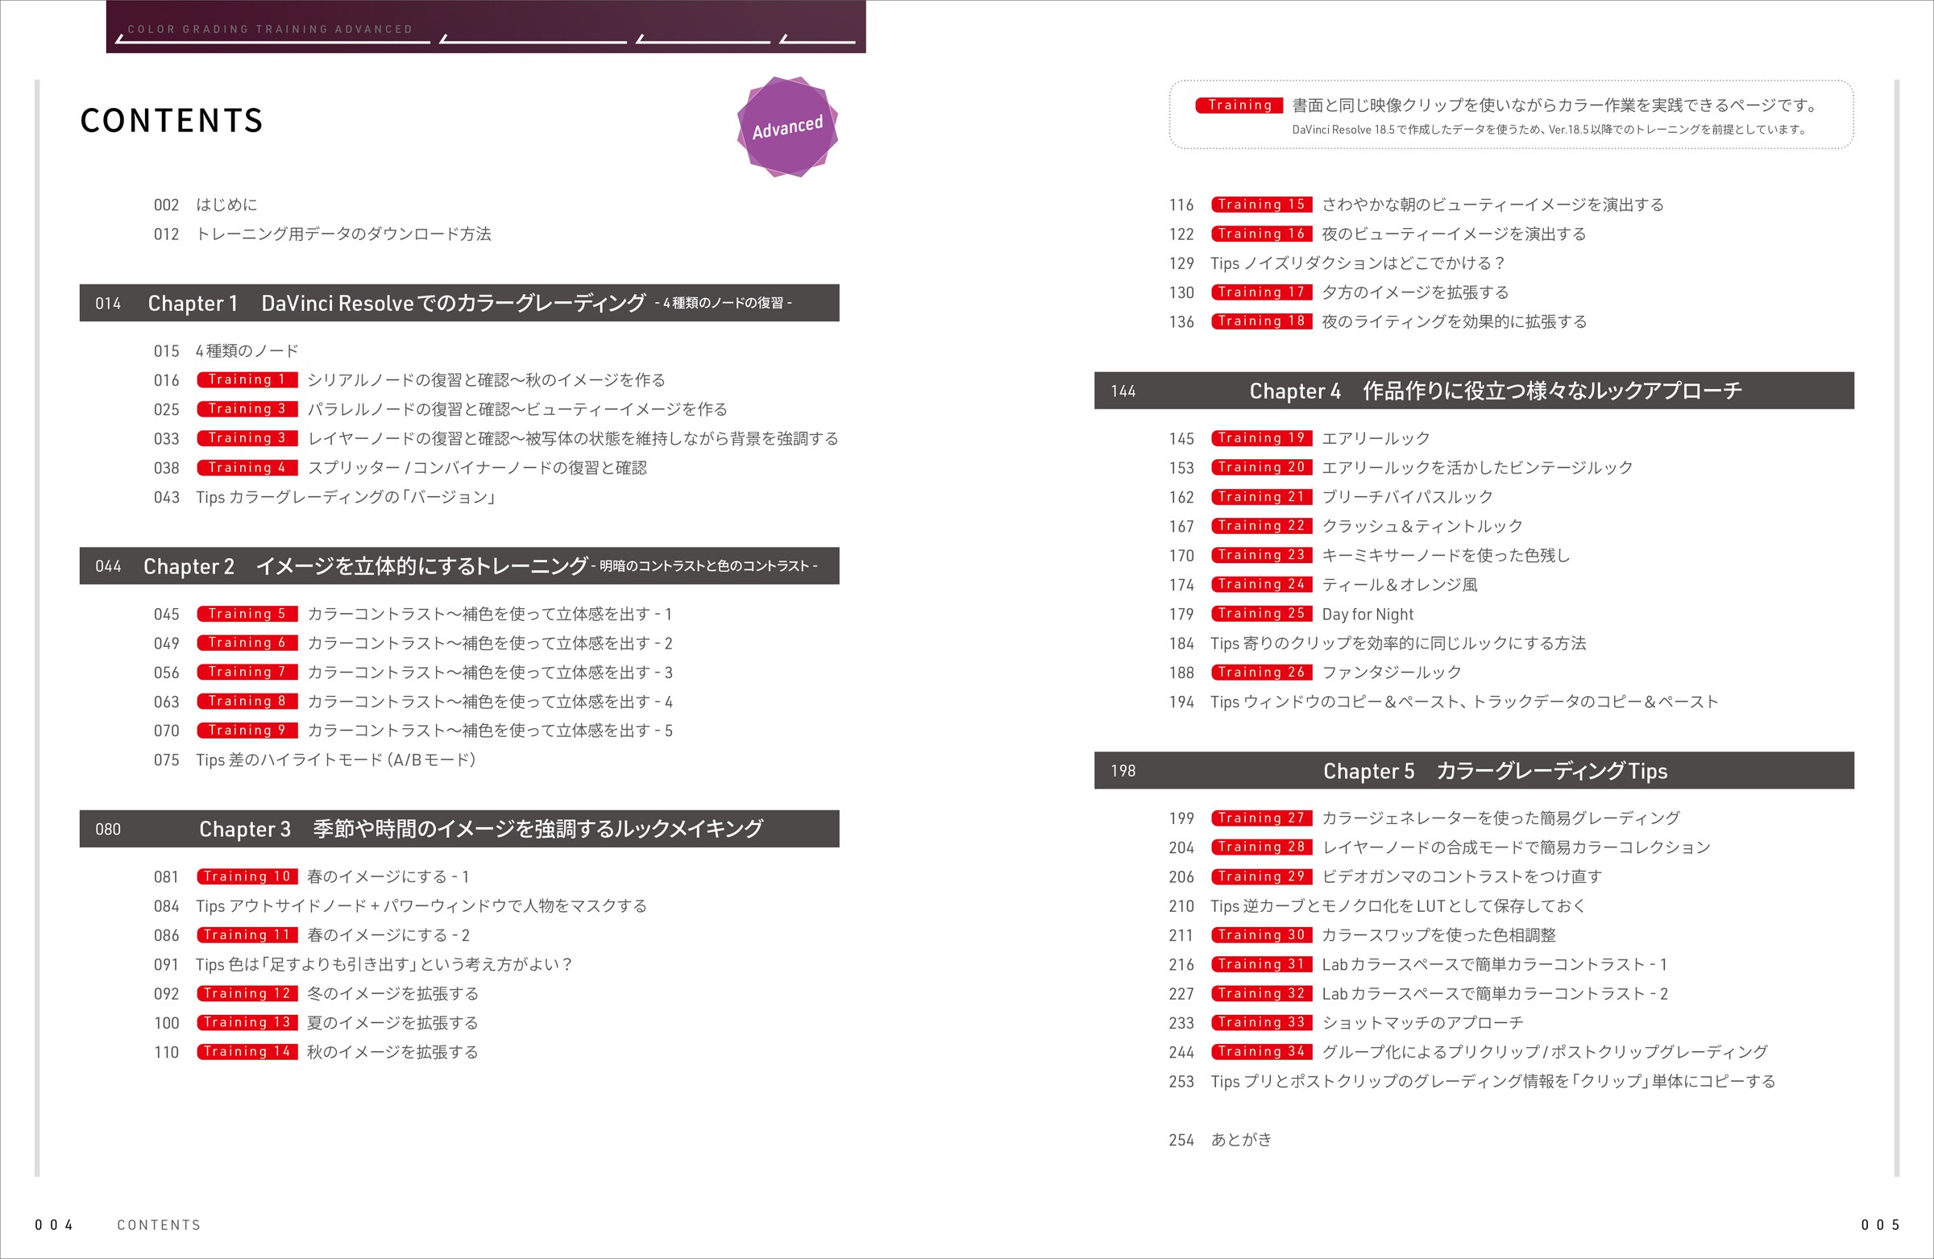Image resolution: width=1934 pixels, height=1259 pixels.
Task: Click the Chapter 4 heading bar
Action: pos(1474,391)
